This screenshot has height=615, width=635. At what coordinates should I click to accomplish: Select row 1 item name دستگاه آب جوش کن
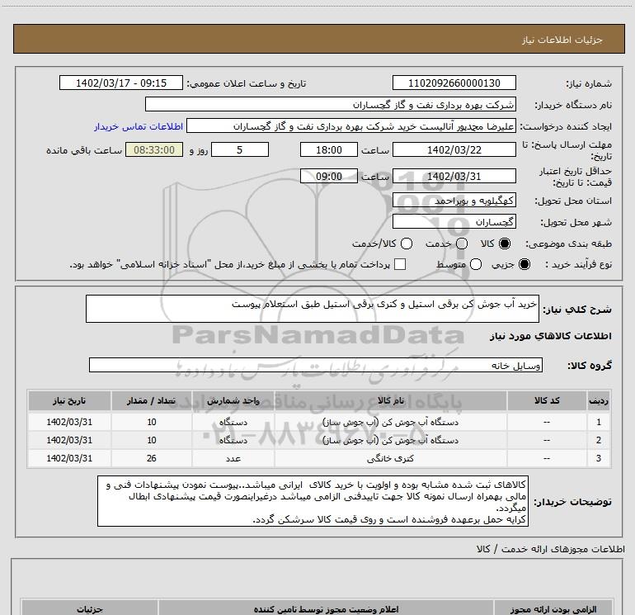coord(390,423)
